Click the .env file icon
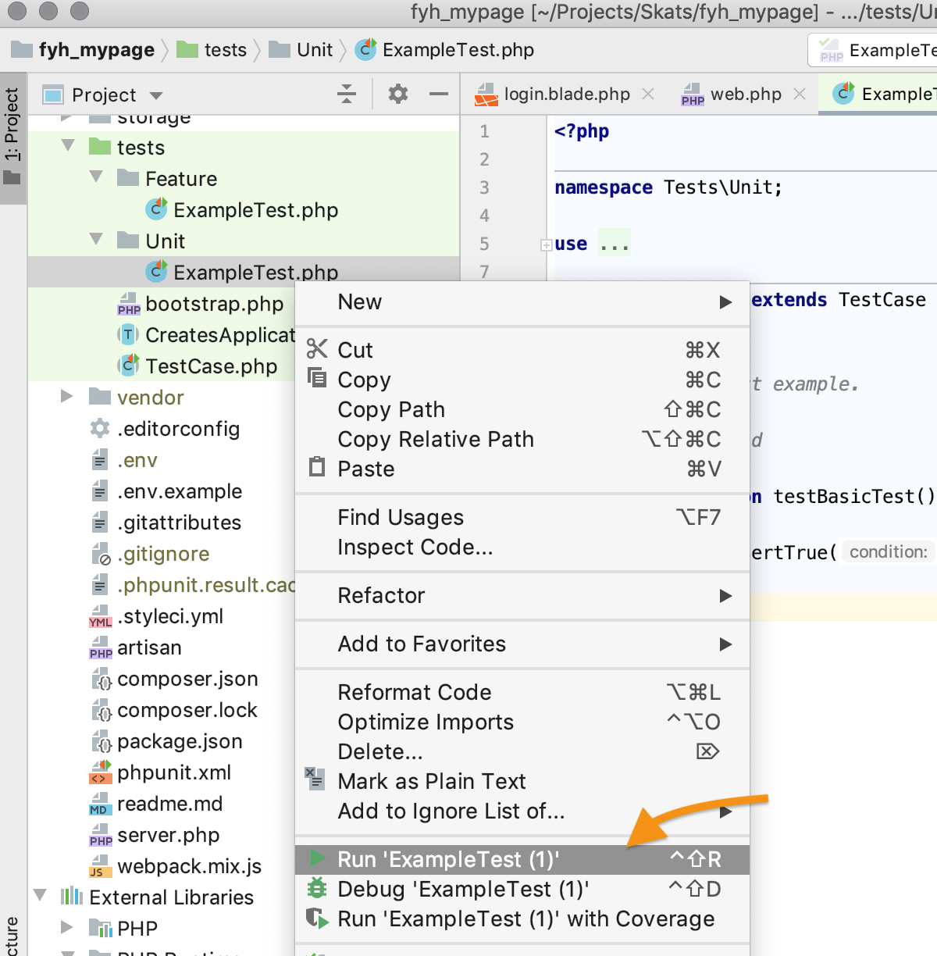 (x=100, y=460)
